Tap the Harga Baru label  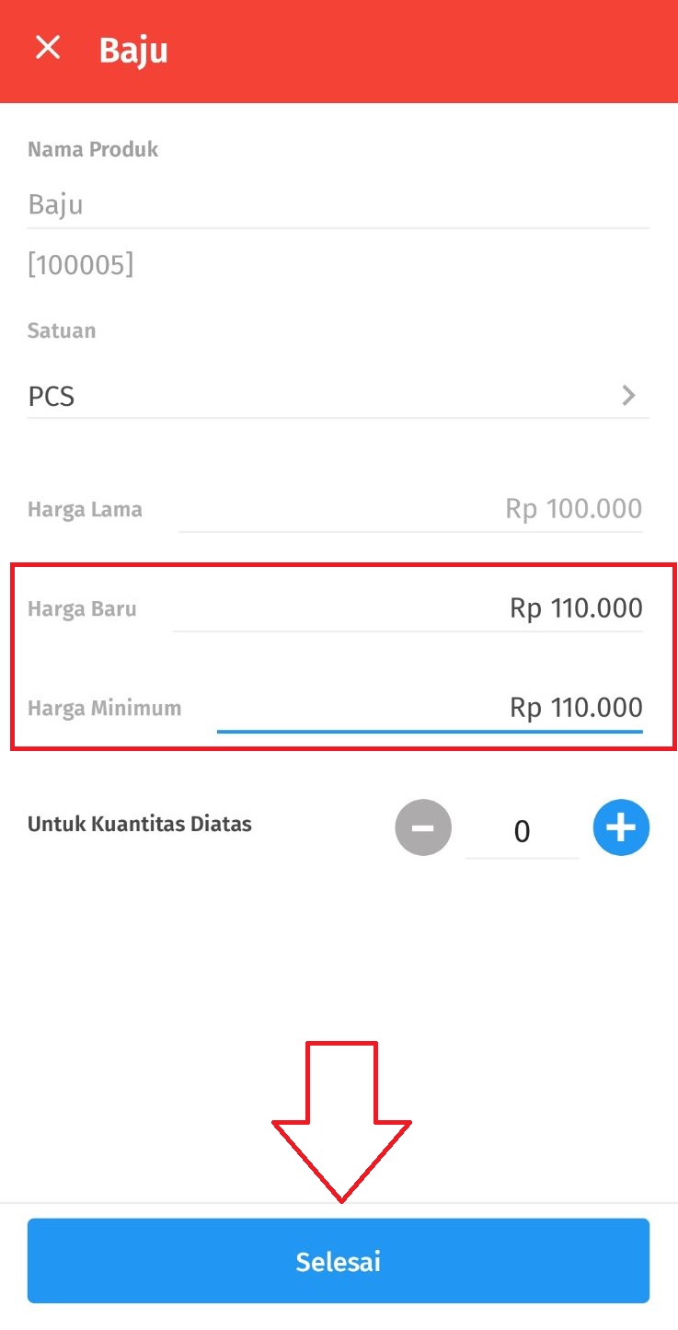coord(82,608)
